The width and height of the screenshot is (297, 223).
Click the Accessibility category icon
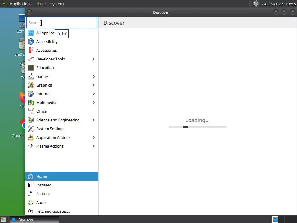(x=31, y=42)
